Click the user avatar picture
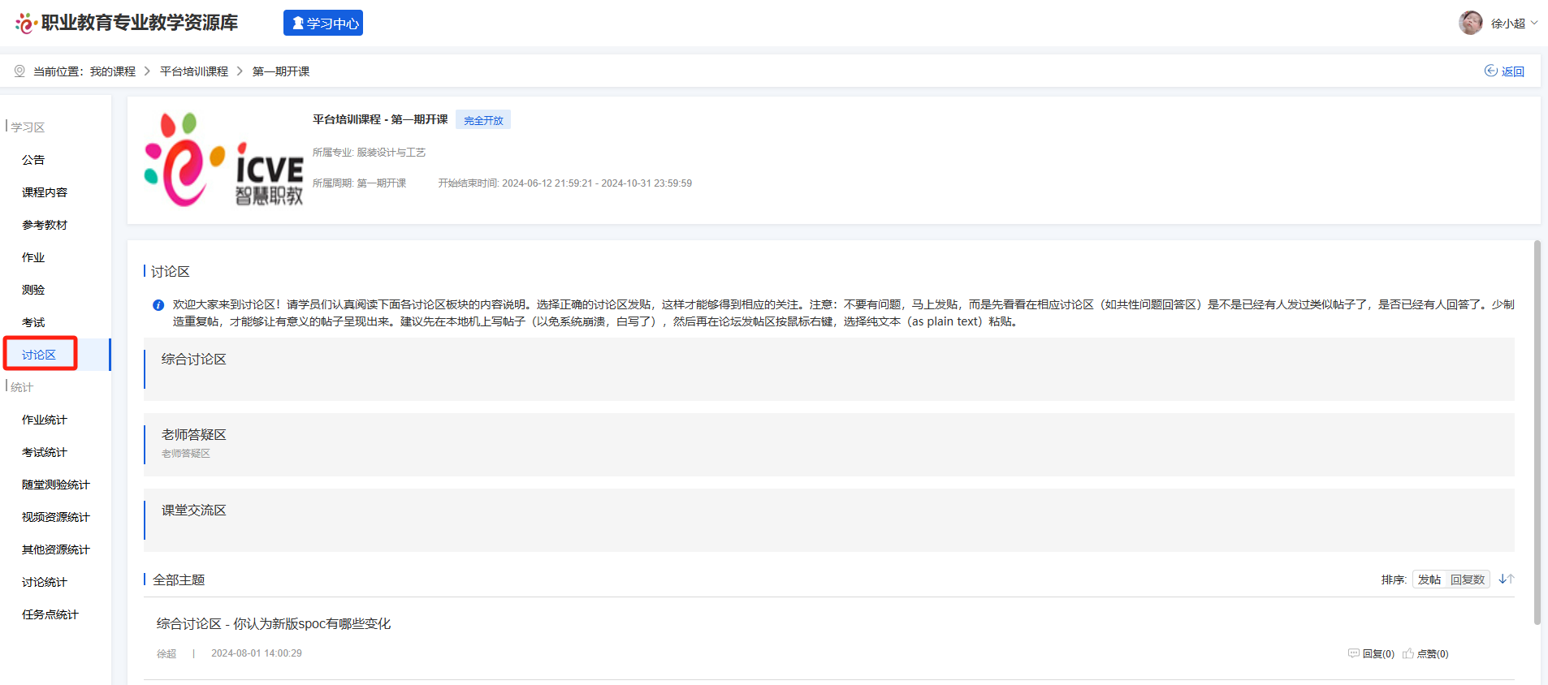Image resolution: width=1548 pixels, height=685 pixels. (1470, 23)
